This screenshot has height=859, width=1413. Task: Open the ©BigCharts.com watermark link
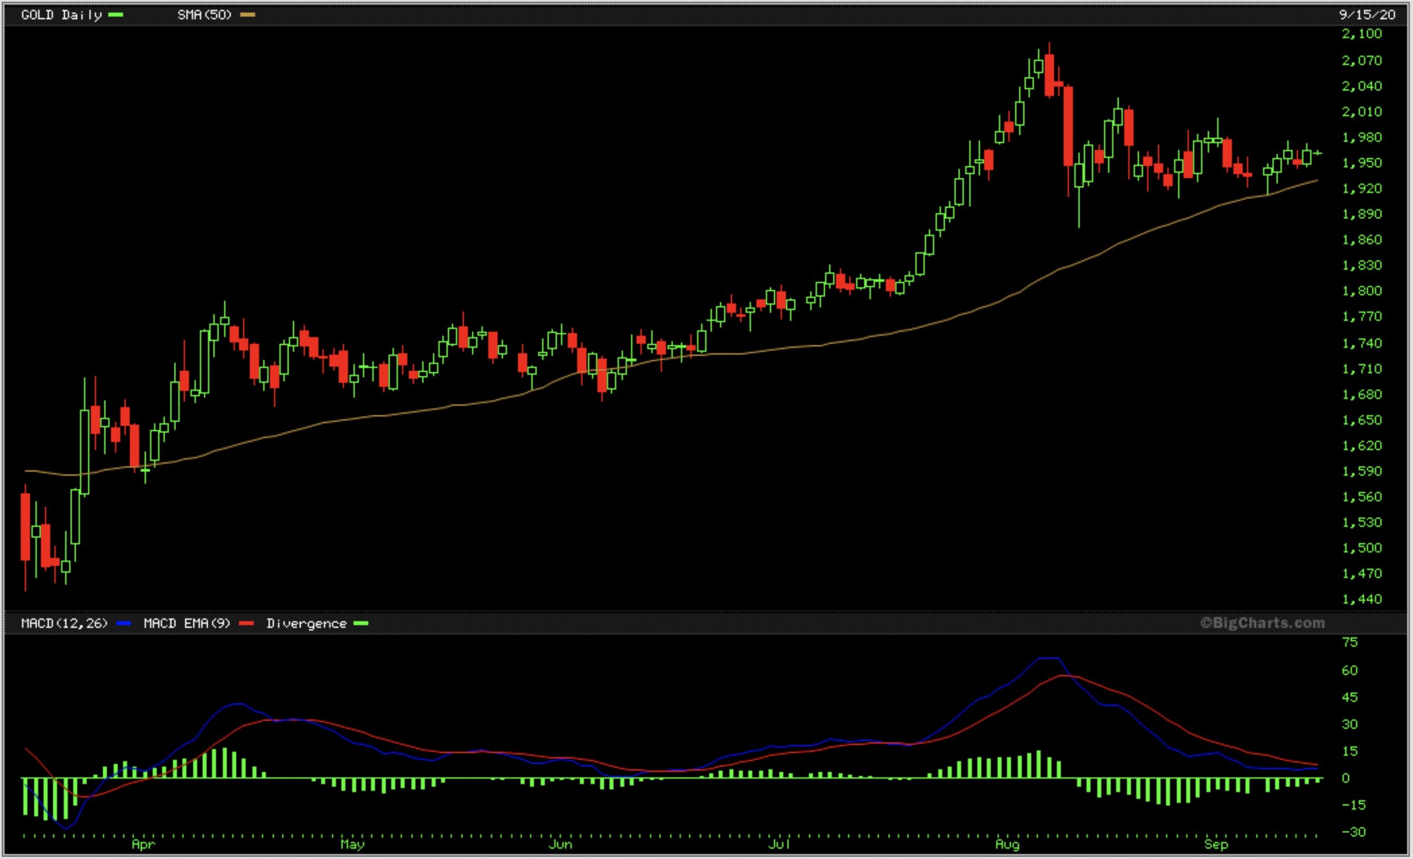[x=1262, y=623]
